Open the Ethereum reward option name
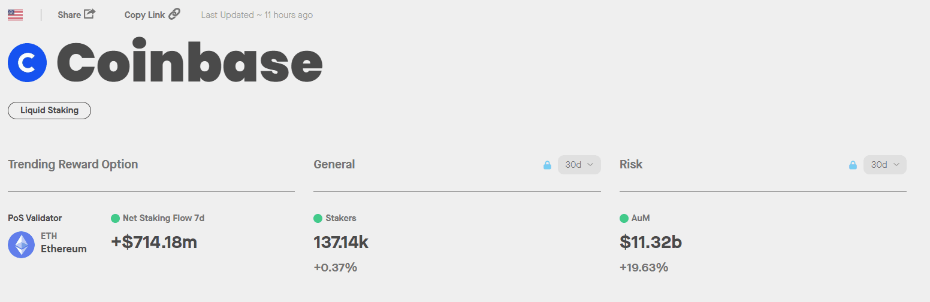This screenshot has height=302, width=930. point(64,249)
